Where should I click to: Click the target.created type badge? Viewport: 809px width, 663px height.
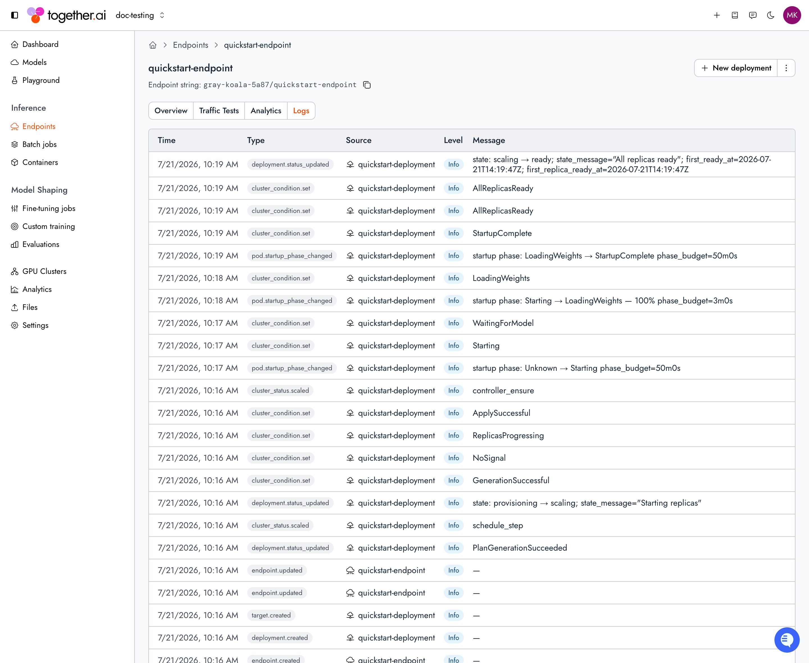(x=271, y=615)
